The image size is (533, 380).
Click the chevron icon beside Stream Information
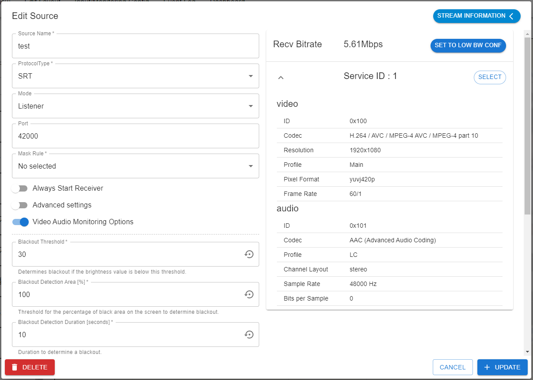point(511,16)
